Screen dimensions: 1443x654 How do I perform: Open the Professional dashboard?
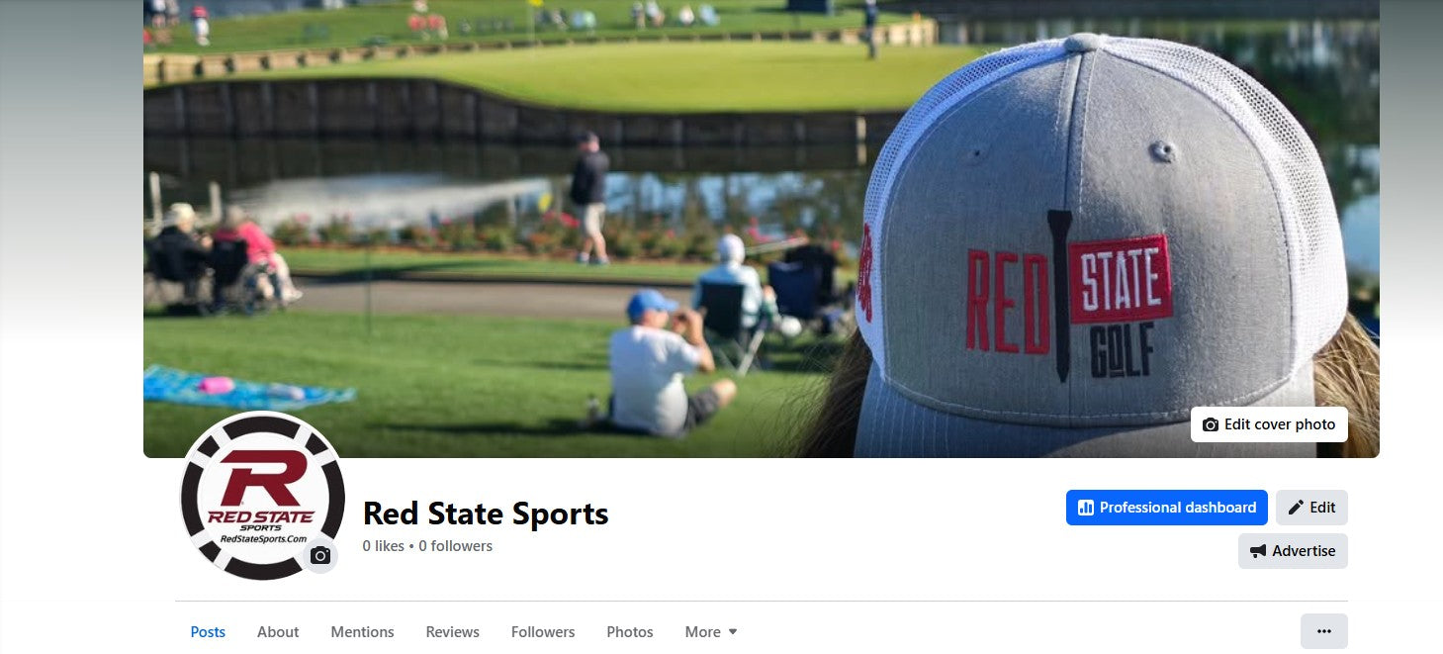pos(1167,508)
